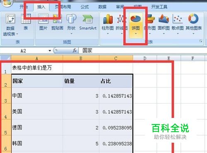
Task: Select cell containing 表格中的单们是万
Action: pos(37,68)
